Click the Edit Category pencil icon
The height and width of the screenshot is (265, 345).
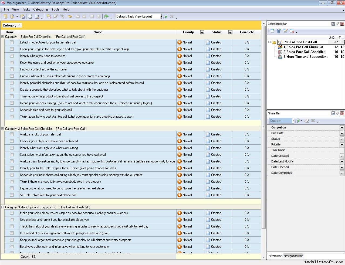pos(285,31)
